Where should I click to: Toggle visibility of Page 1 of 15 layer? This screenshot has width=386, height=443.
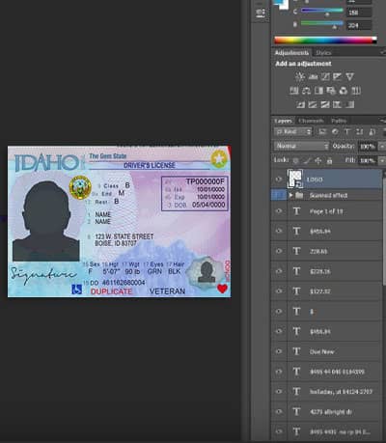pos(279,211)
